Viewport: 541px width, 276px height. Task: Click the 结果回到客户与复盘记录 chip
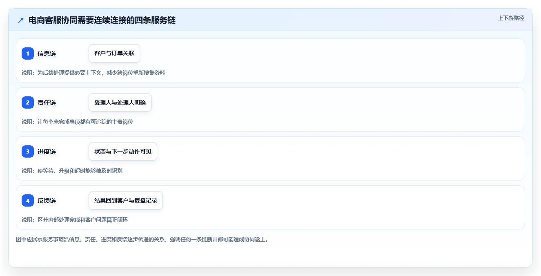[x=126, y=200]
